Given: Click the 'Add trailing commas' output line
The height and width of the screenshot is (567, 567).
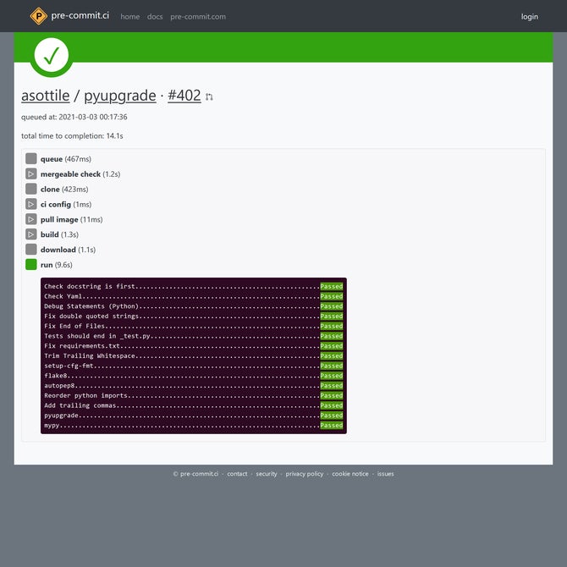Looking at the screenshot, I should [194, 405].
